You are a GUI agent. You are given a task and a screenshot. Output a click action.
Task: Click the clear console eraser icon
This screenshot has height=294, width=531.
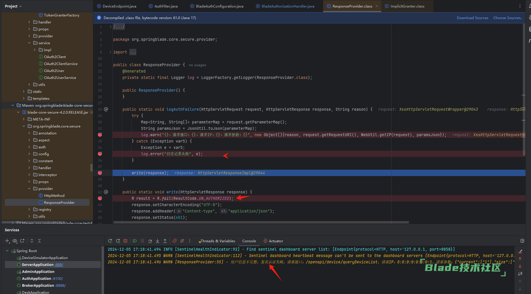520,252
